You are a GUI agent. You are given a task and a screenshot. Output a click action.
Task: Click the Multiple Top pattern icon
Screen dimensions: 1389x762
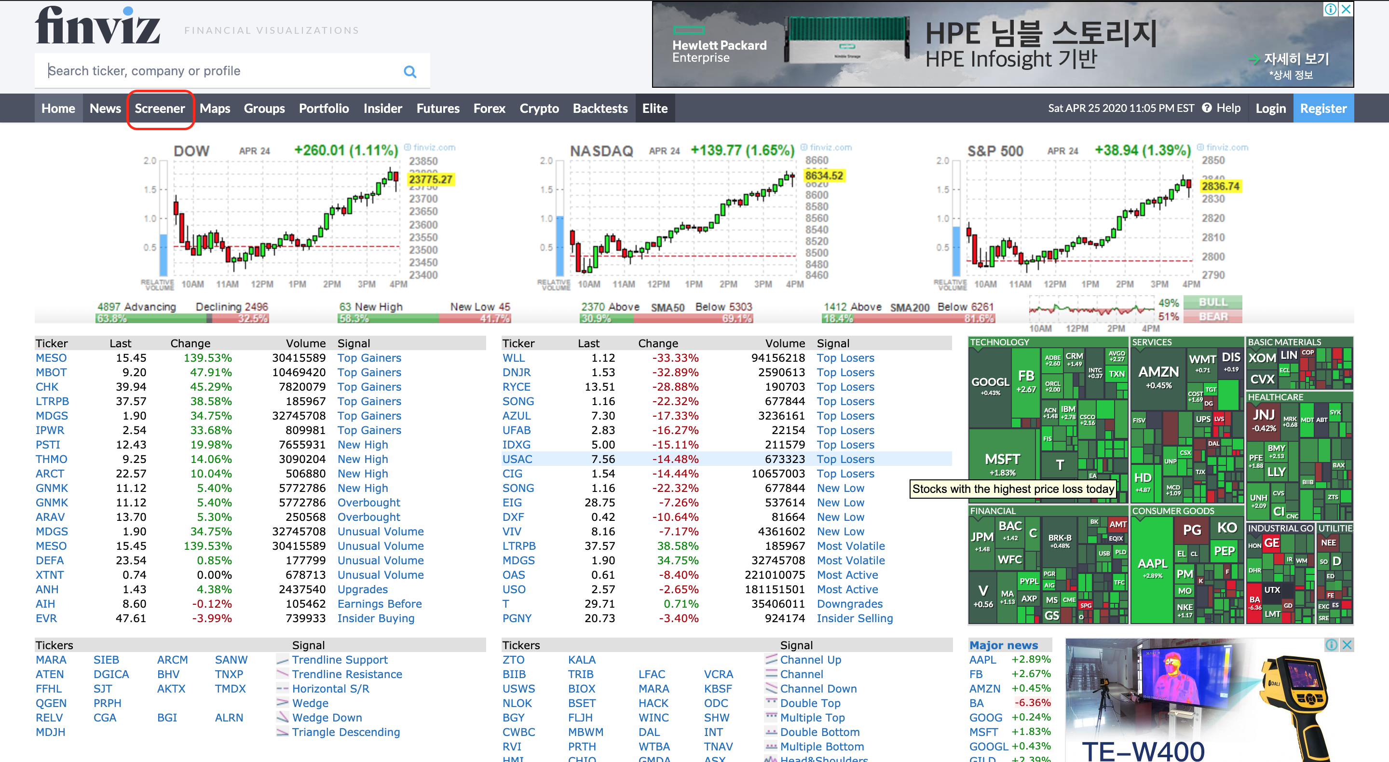(x=771, y=717)
